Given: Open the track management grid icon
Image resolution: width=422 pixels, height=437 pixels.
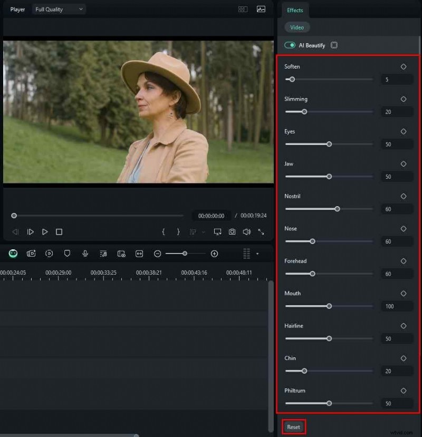Looking at the screenshot, I should (246, 254).
